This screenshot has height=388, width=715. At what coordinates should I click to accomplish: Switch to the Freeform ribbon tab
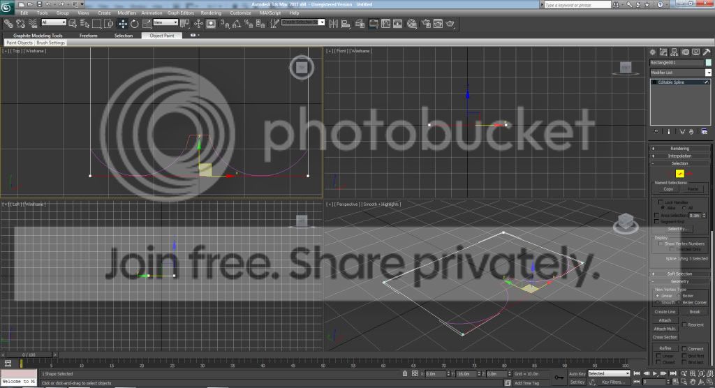(x=89, y=36)
